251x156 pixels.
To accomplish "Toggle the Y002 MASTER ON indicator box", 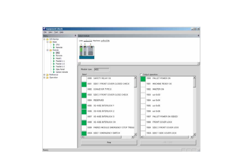I will coord(143,90).
